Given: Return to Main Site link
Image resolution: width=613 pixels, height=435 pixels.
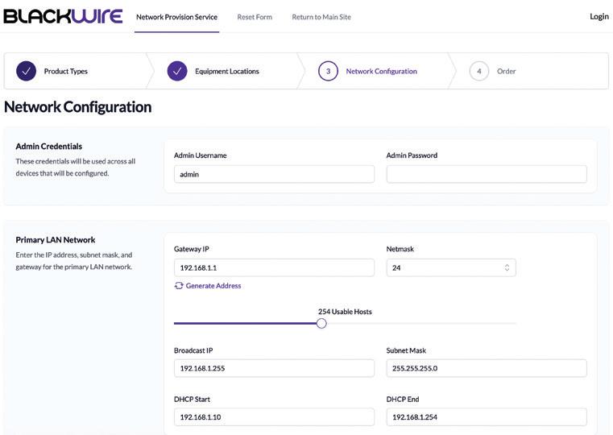Looking at the screenshot, I should (321, 17).
